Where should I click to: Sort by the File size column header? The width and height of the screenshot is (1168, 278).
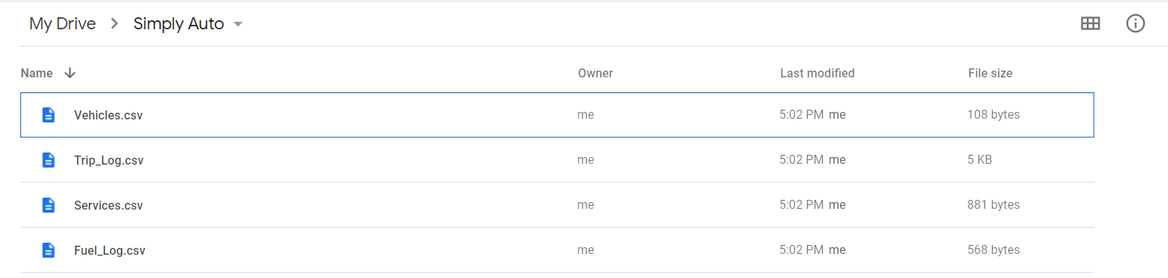coord(990,73)
